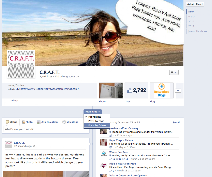
Task: Click link icon before Stopping by post
Action: [110, 132]
